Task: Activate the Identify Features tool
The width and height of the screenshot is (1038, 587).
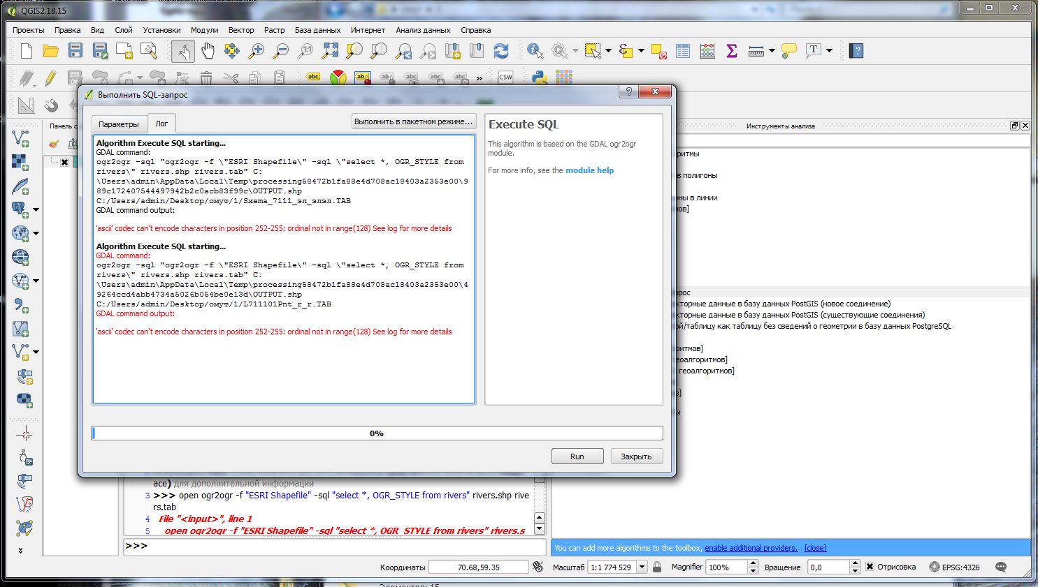Action: pyautogui.click(x=535, y=51)
